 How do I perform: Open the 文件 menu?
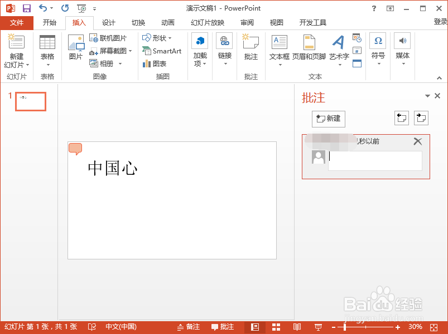tap(17, 23)
